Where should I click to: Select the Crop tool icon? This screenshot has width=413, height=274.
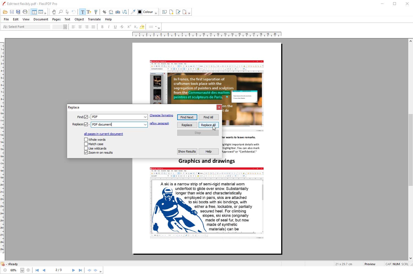pos(104,12)
